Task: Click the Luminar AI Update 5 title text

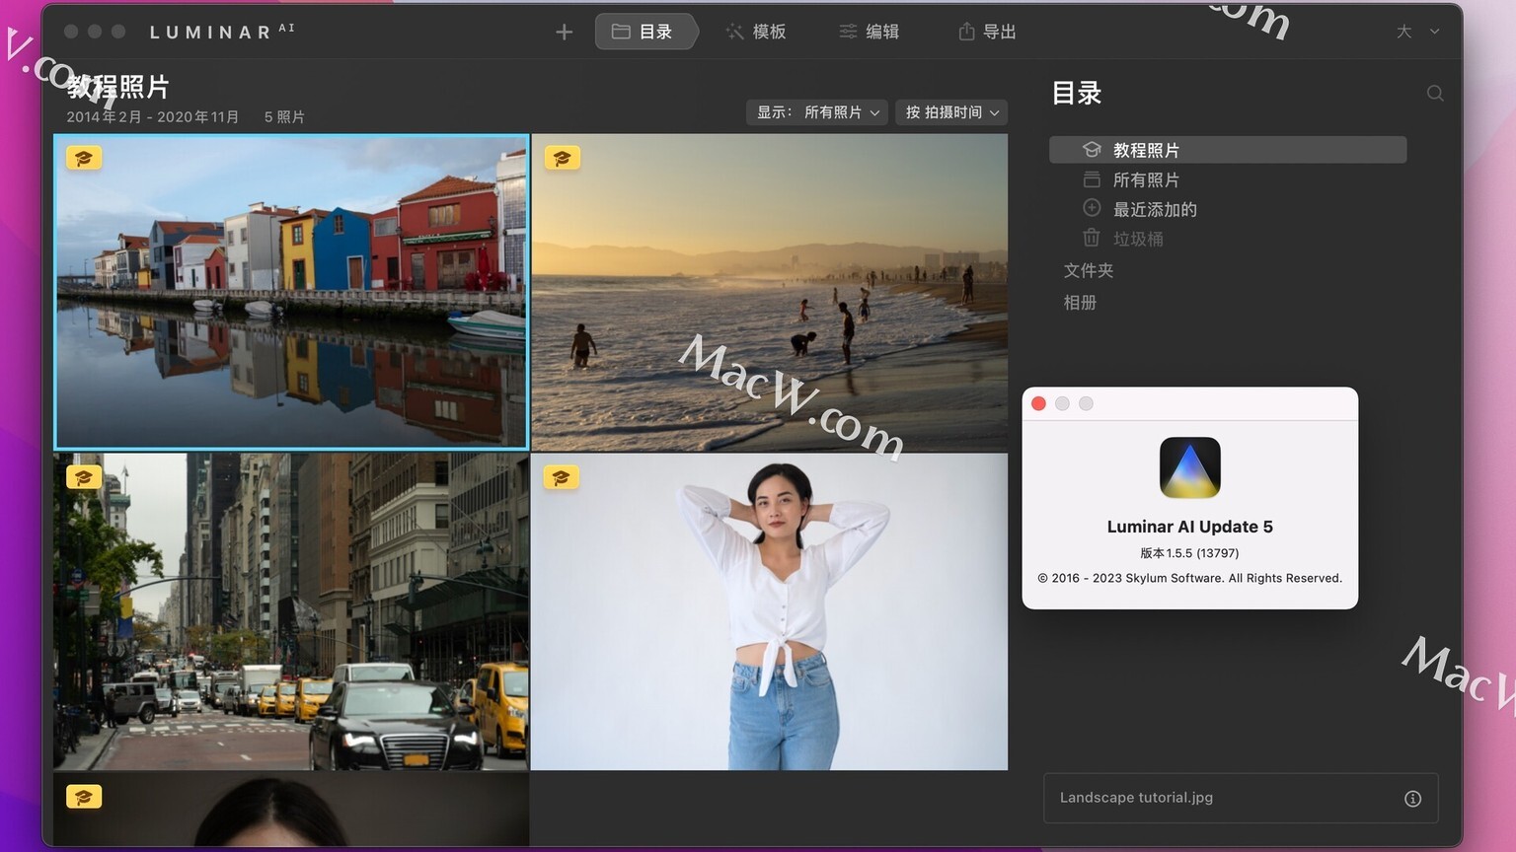Action: click(x=1190, y=527)
